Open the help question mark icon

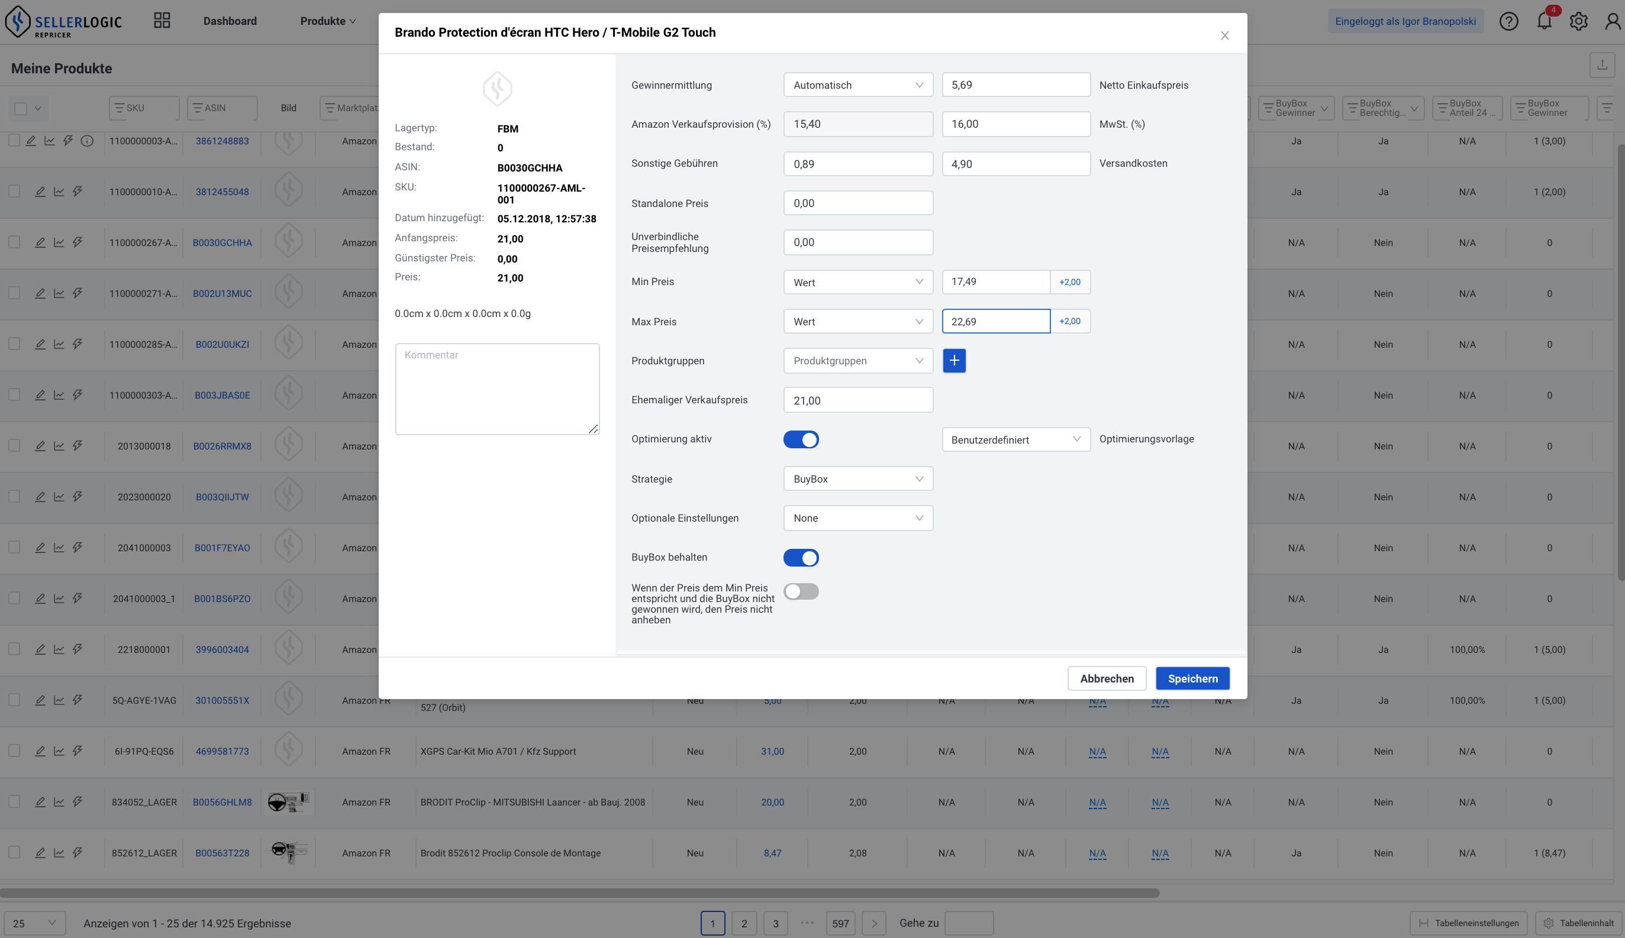(x=1508, y=21)
